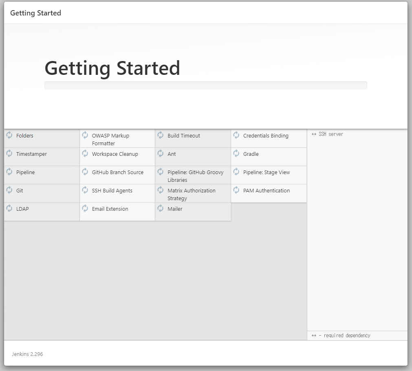Click the large Getting Started heading
This screenshot has width=412, height=371.
[x=112, y=68]
